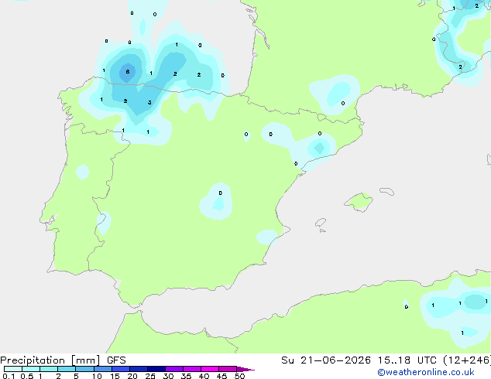Click the Ibiza island outline

click(321, 223)
